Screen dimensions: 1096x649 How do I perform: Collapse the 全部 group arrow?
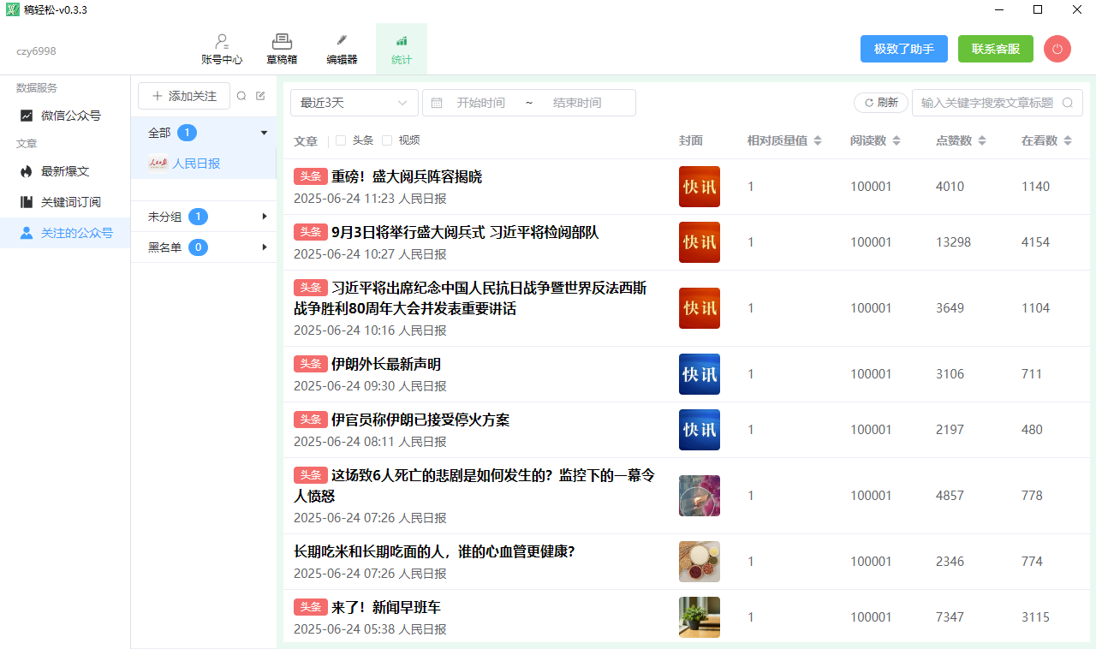(264, 133)
